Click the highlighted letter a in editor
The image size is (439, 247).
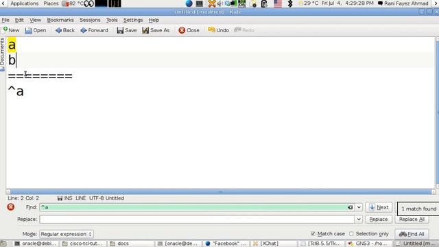click(x=12, y=45)
